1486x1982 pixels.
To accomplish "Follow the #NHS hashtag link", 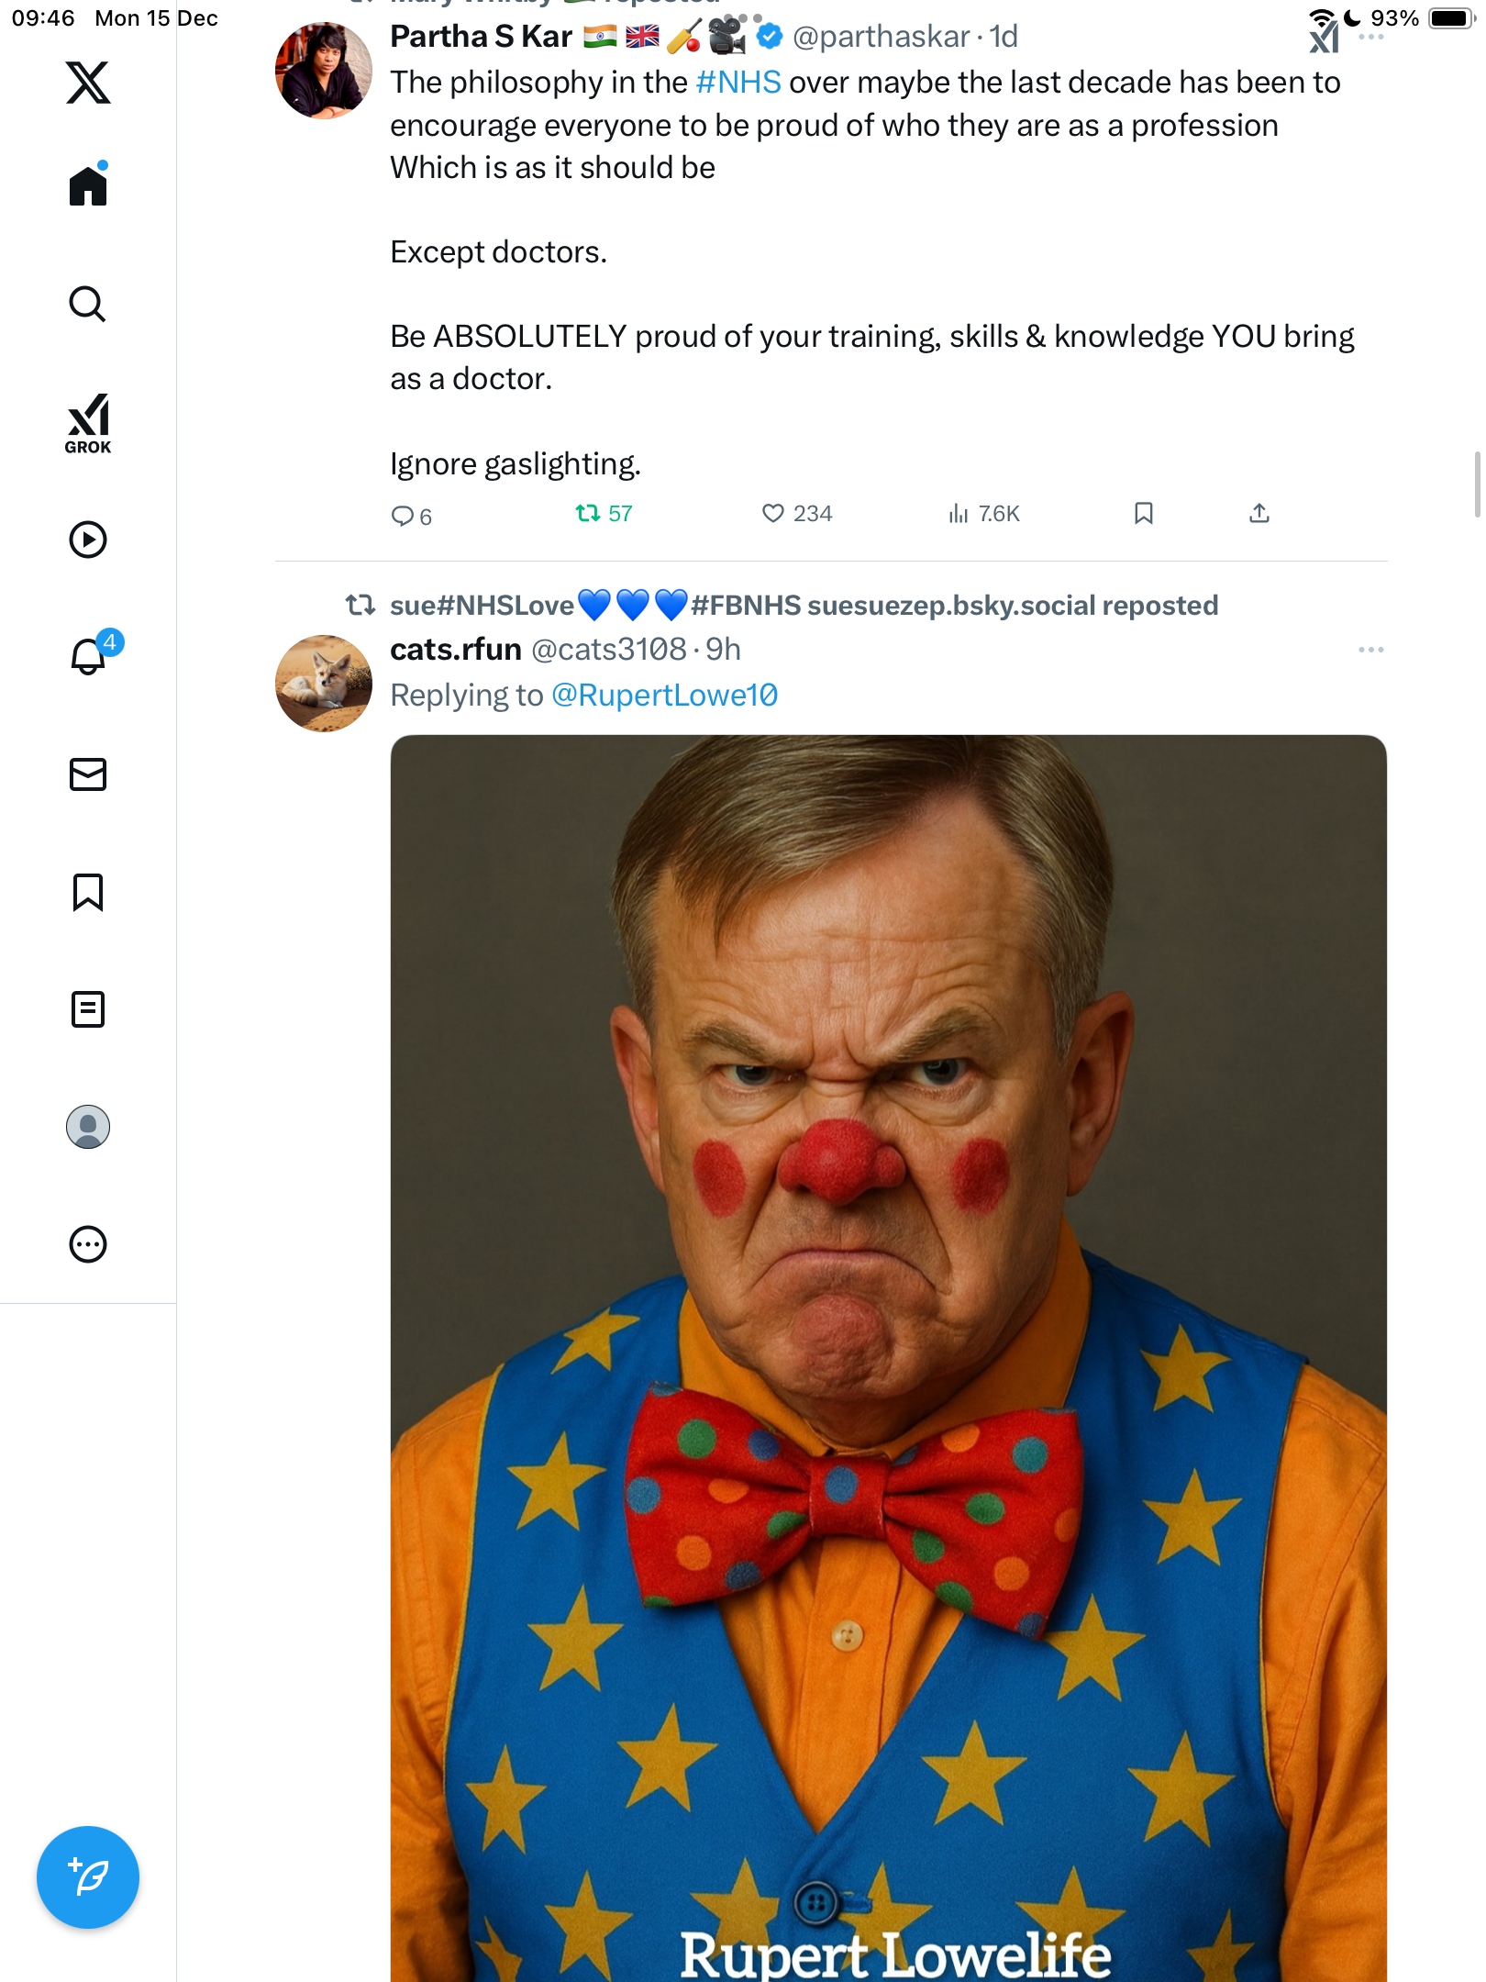I will (738, 83).
